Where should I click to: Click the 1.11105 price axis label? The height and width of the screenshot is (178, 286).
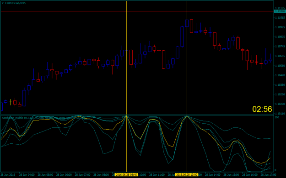pos(280,8)
